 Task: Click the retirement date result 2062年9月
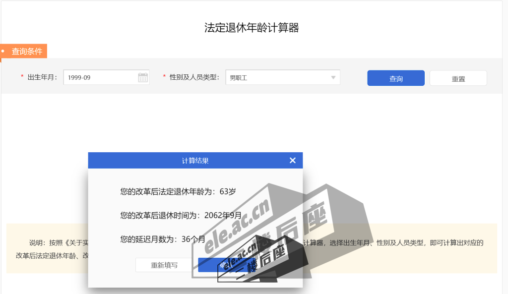(x=223, y=215)
